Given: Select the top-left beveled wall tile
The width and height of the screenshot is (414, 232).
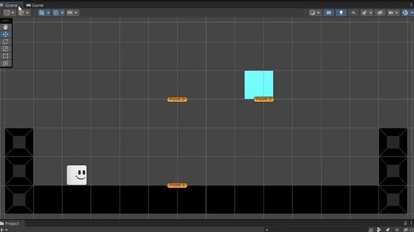Looking at the screenshot, I should [x=19, y=142].
